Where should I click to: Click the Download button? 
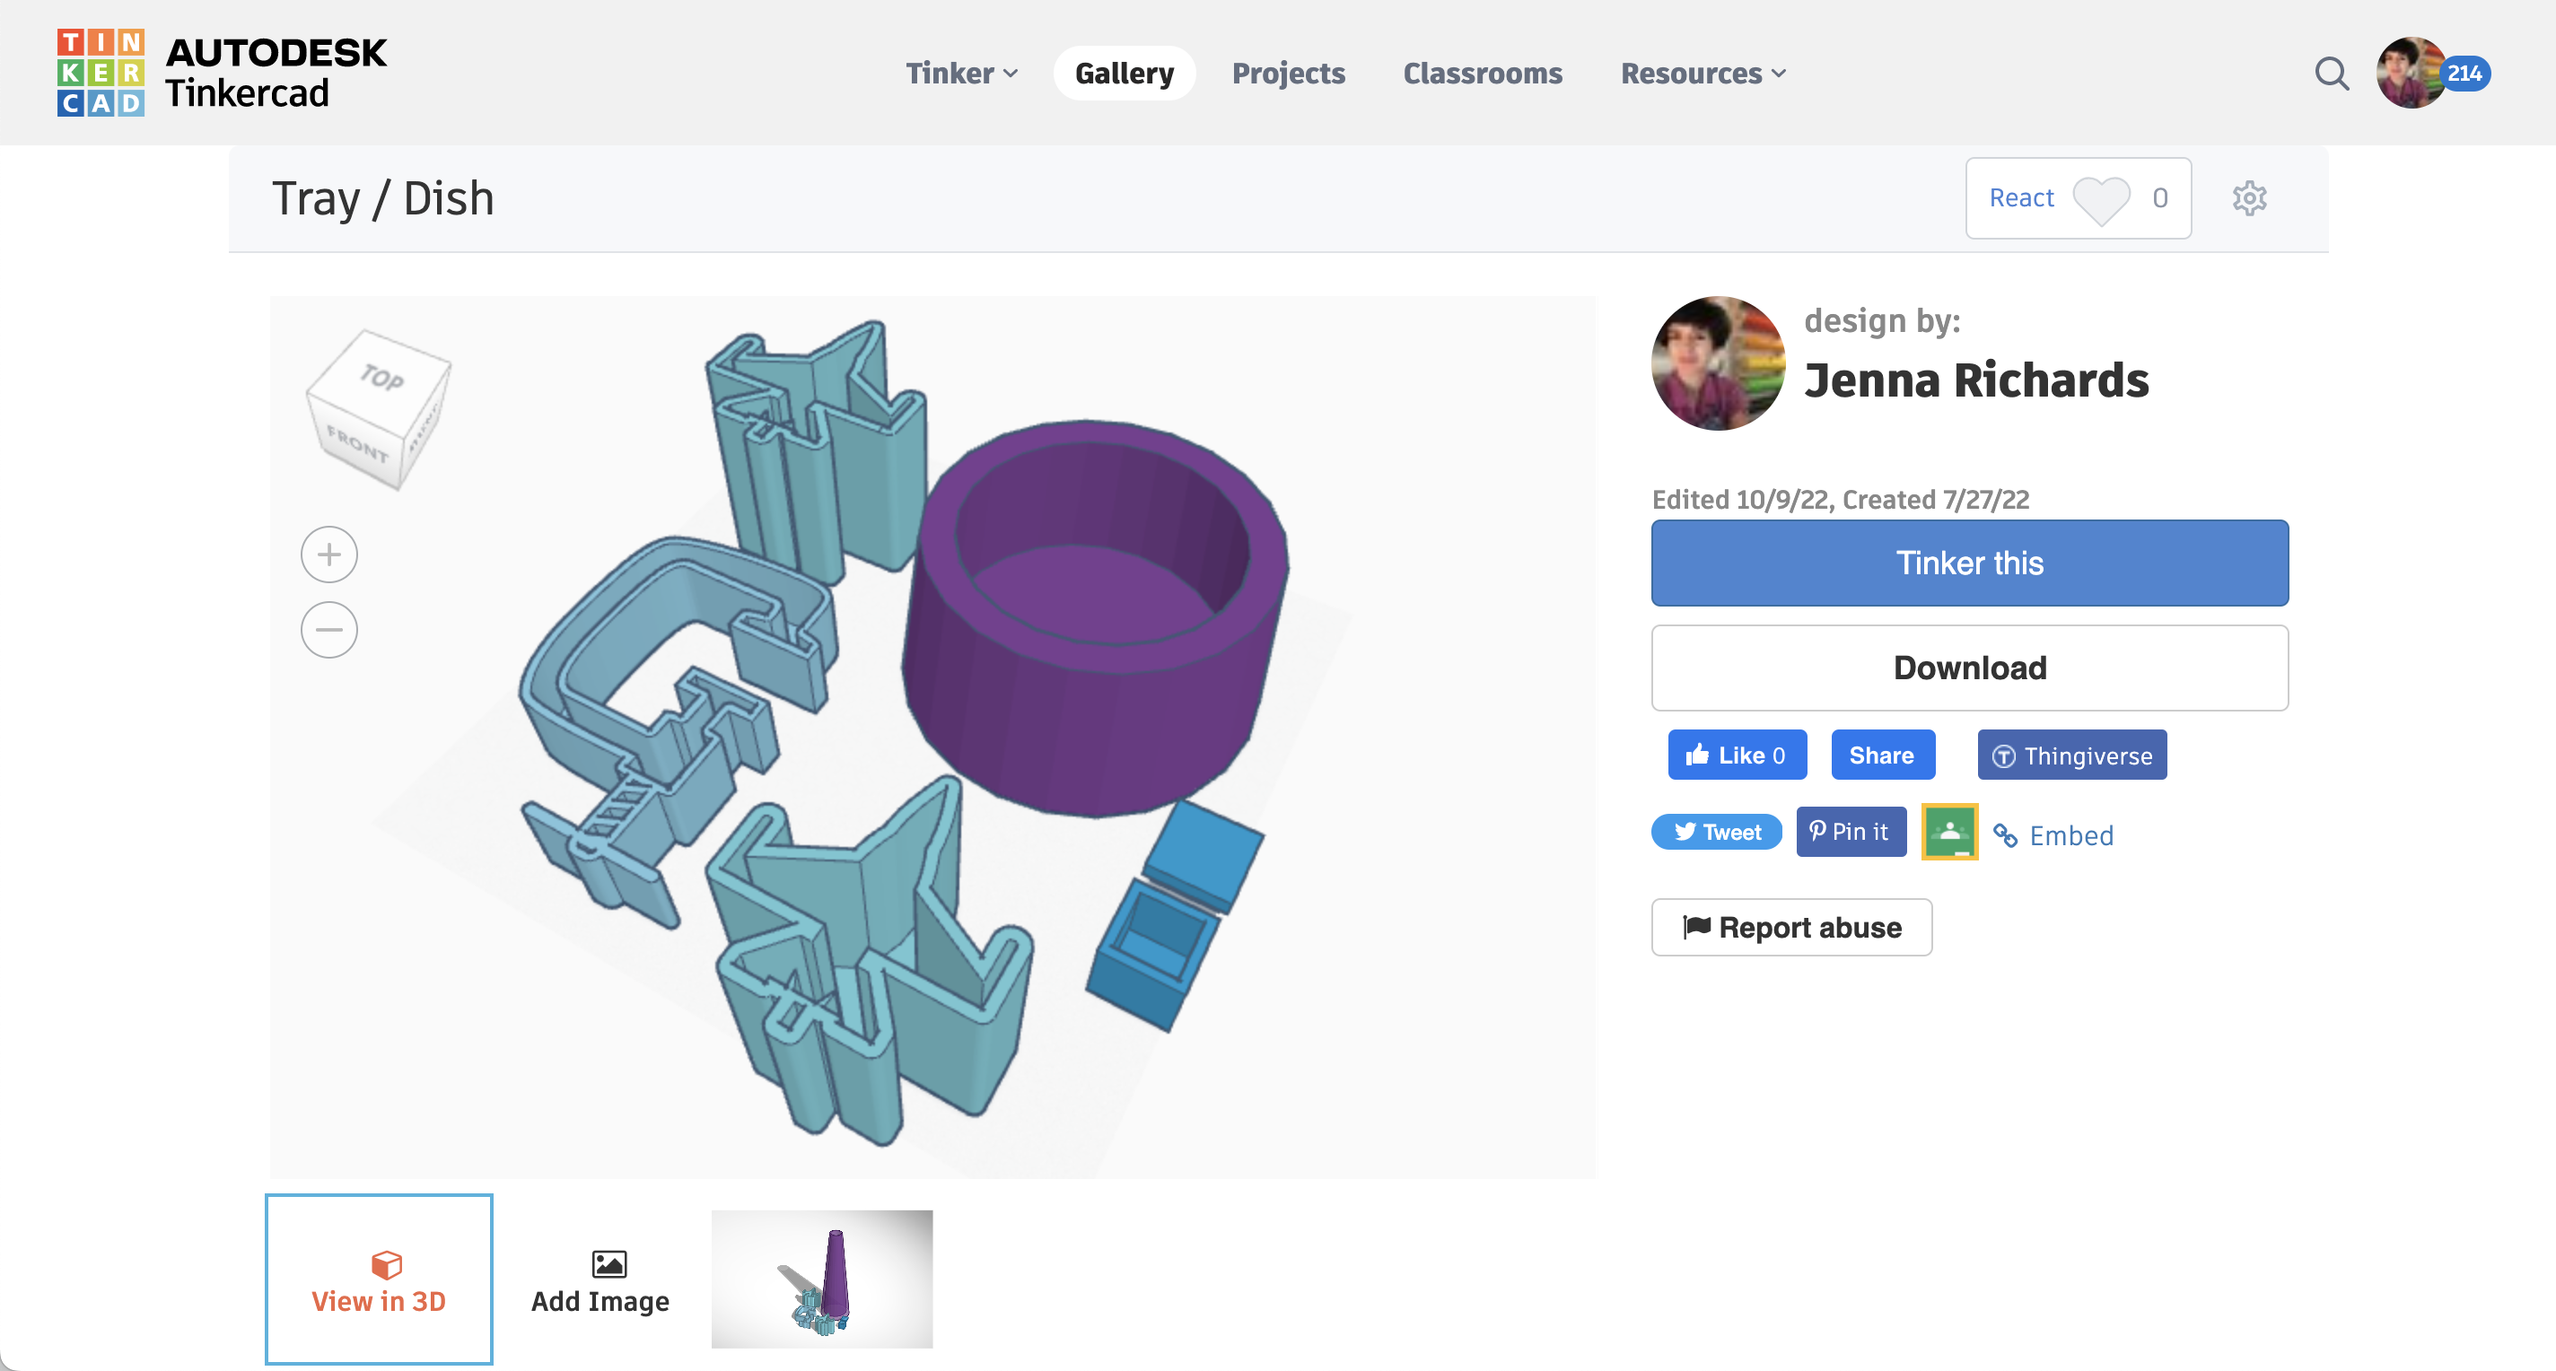(x=1968, y=668)
